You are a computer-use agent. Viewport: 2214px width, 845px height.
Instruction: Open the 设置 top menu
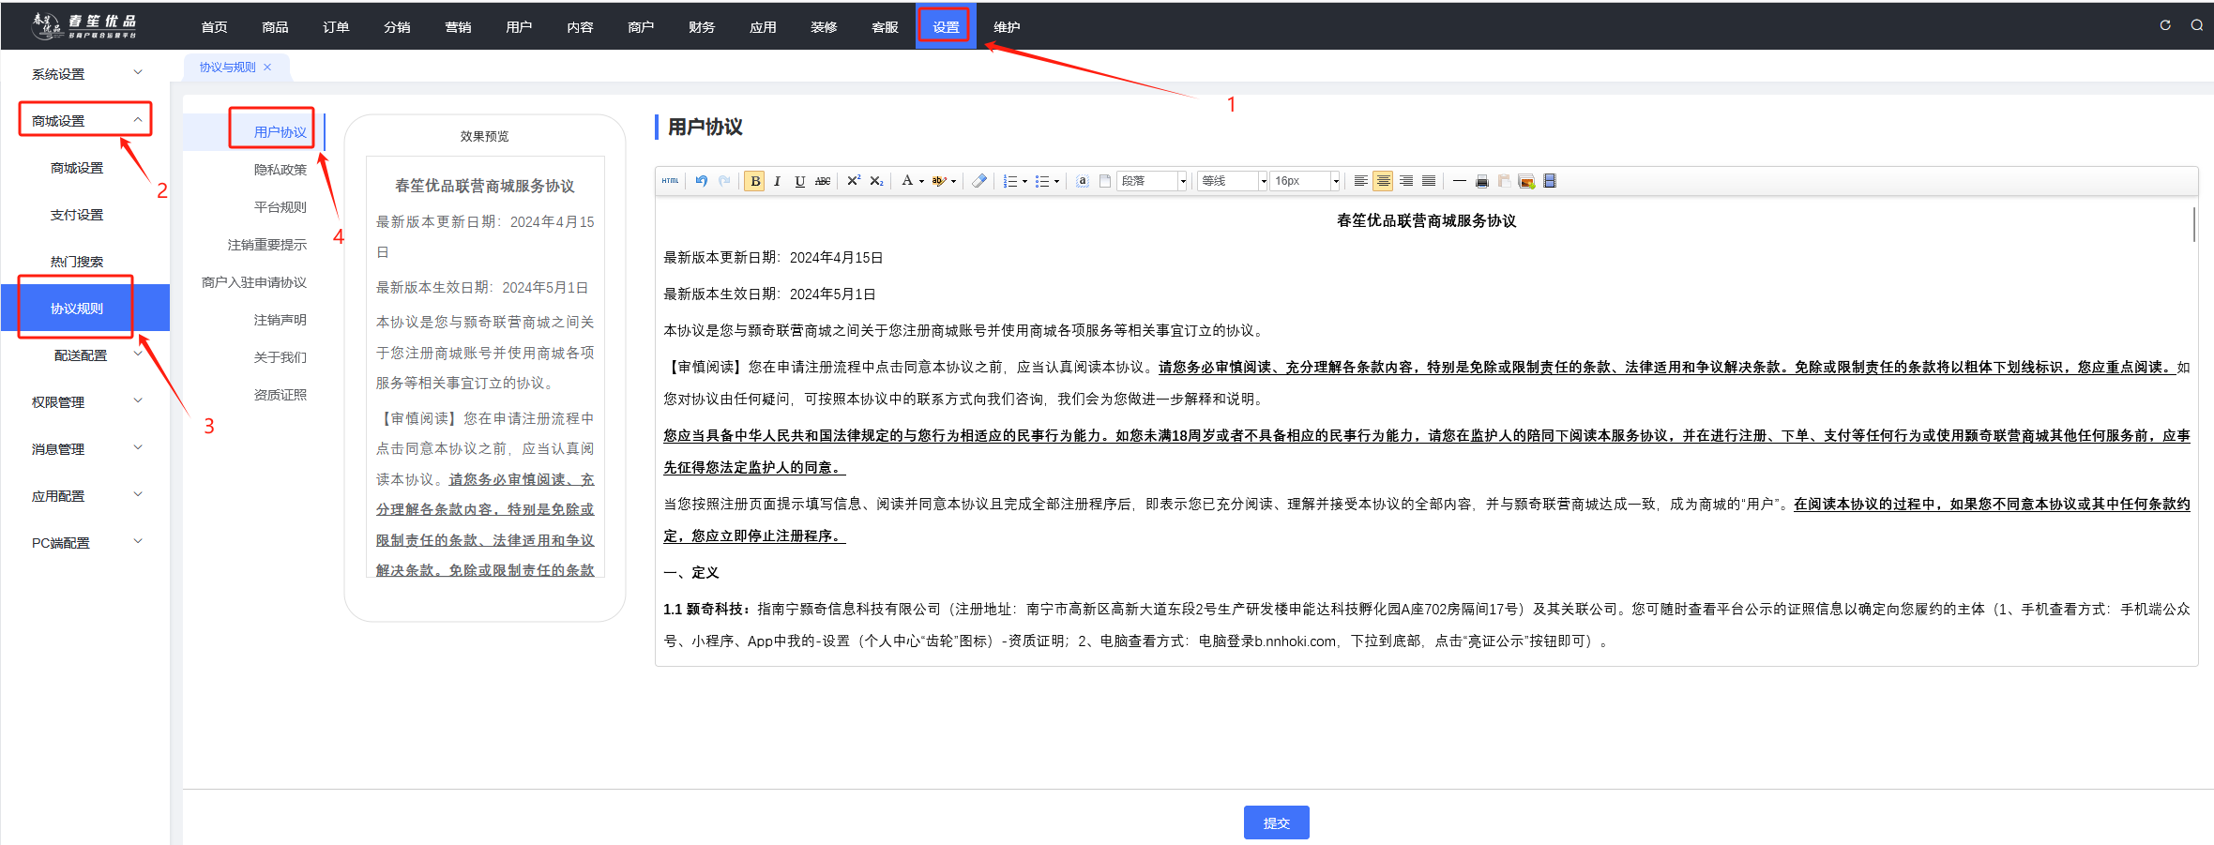[946, 26]
